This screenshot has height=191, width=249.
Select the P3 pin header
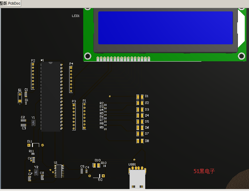[x=74, y=117]
